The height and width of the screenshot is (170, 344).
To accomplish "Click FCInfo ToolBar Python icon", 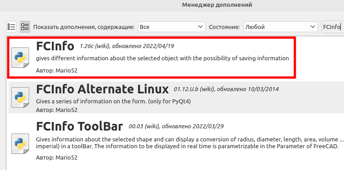I will [x=20, y=144].
